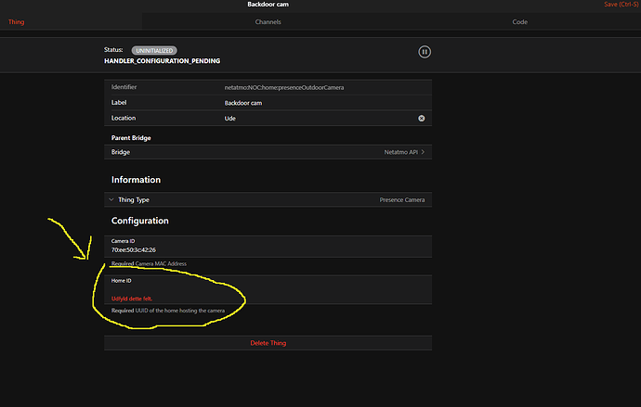
Task: Delete the thing via Delete Thing
Action: pos(268,343)
